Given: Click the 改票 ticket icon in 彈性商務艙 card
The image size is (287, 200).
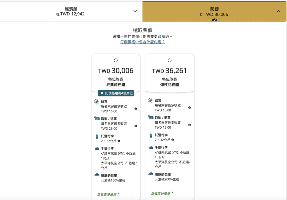Looking at the screenshot, I should pyautogui.click(x=151, y=100).
